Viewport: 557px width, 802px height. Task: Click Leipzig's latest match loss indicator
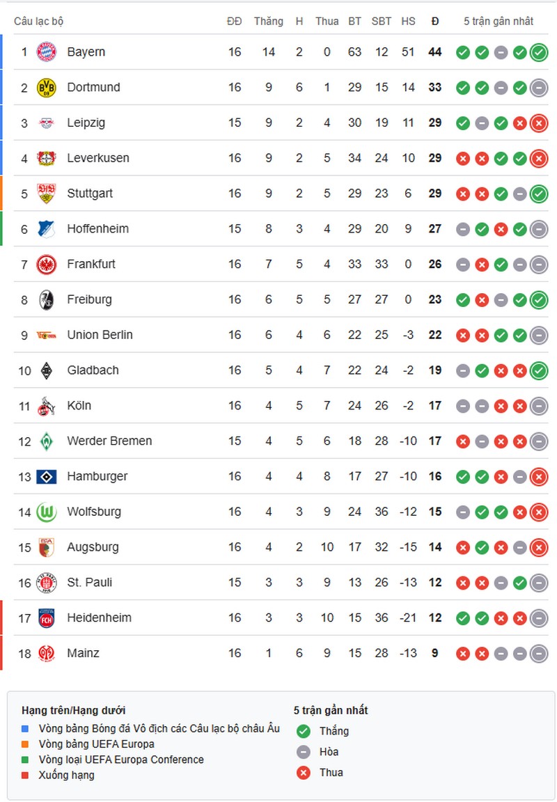coord(538,123)
